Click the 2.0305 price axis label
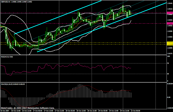 [x=170, y=48]
